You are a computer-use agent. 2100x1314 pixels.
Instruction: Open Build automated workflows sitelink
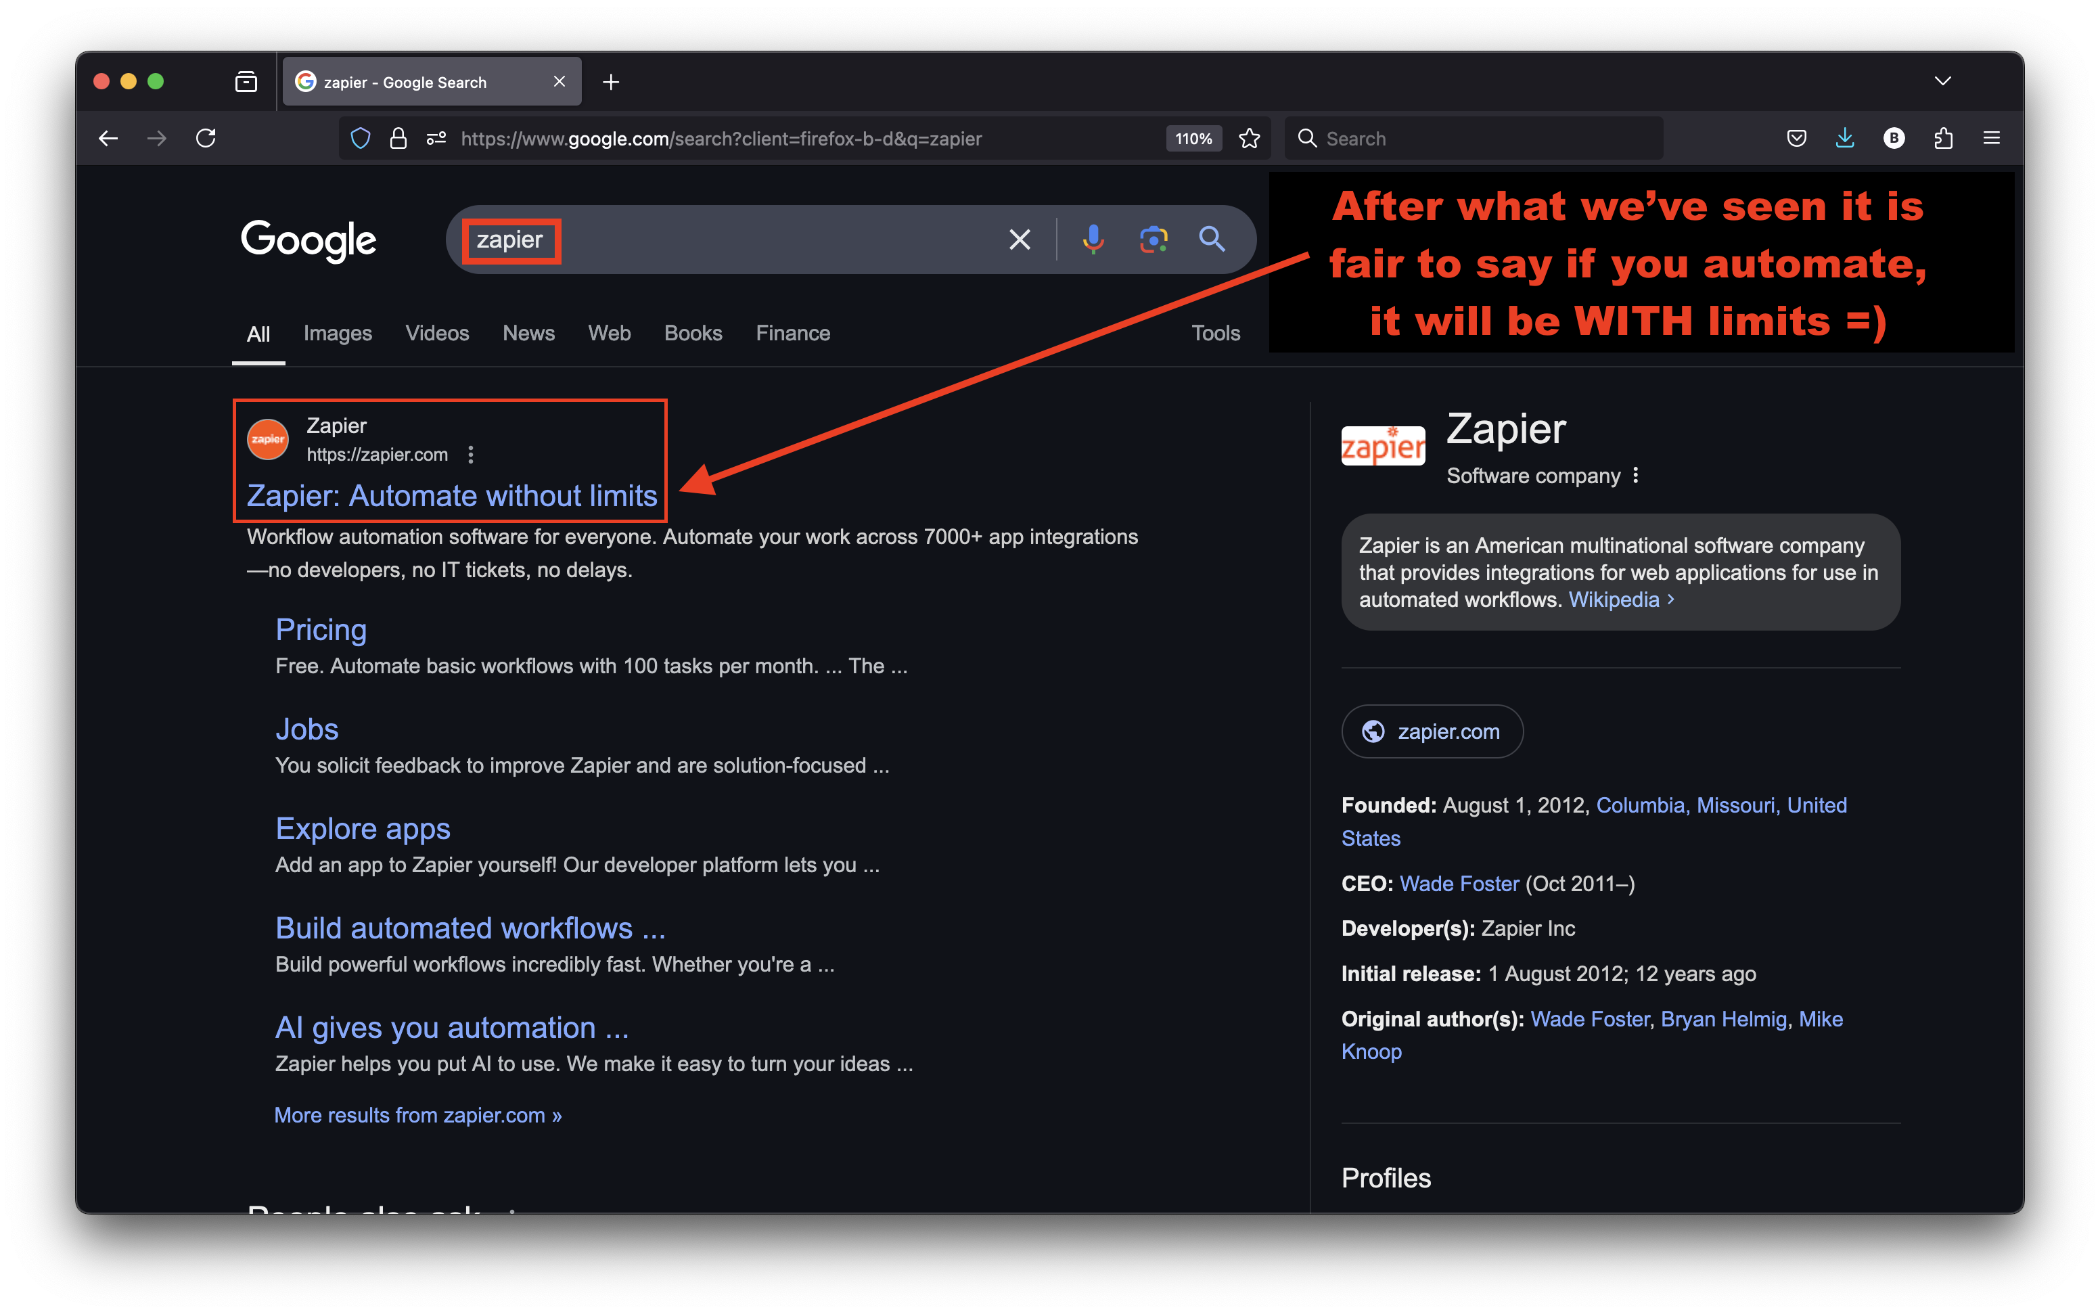(470, 928)
